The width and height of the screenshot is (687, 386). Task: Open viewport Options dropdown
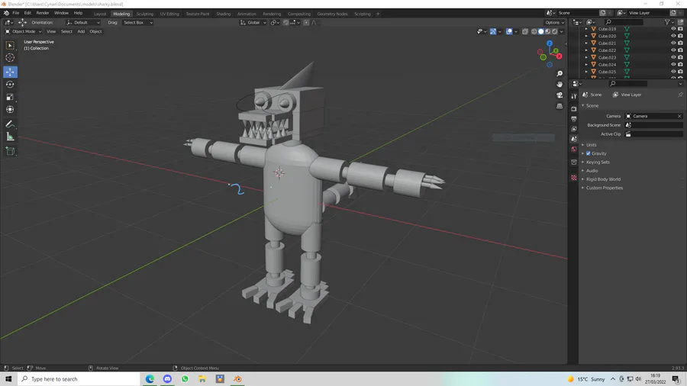pos(554,23)
